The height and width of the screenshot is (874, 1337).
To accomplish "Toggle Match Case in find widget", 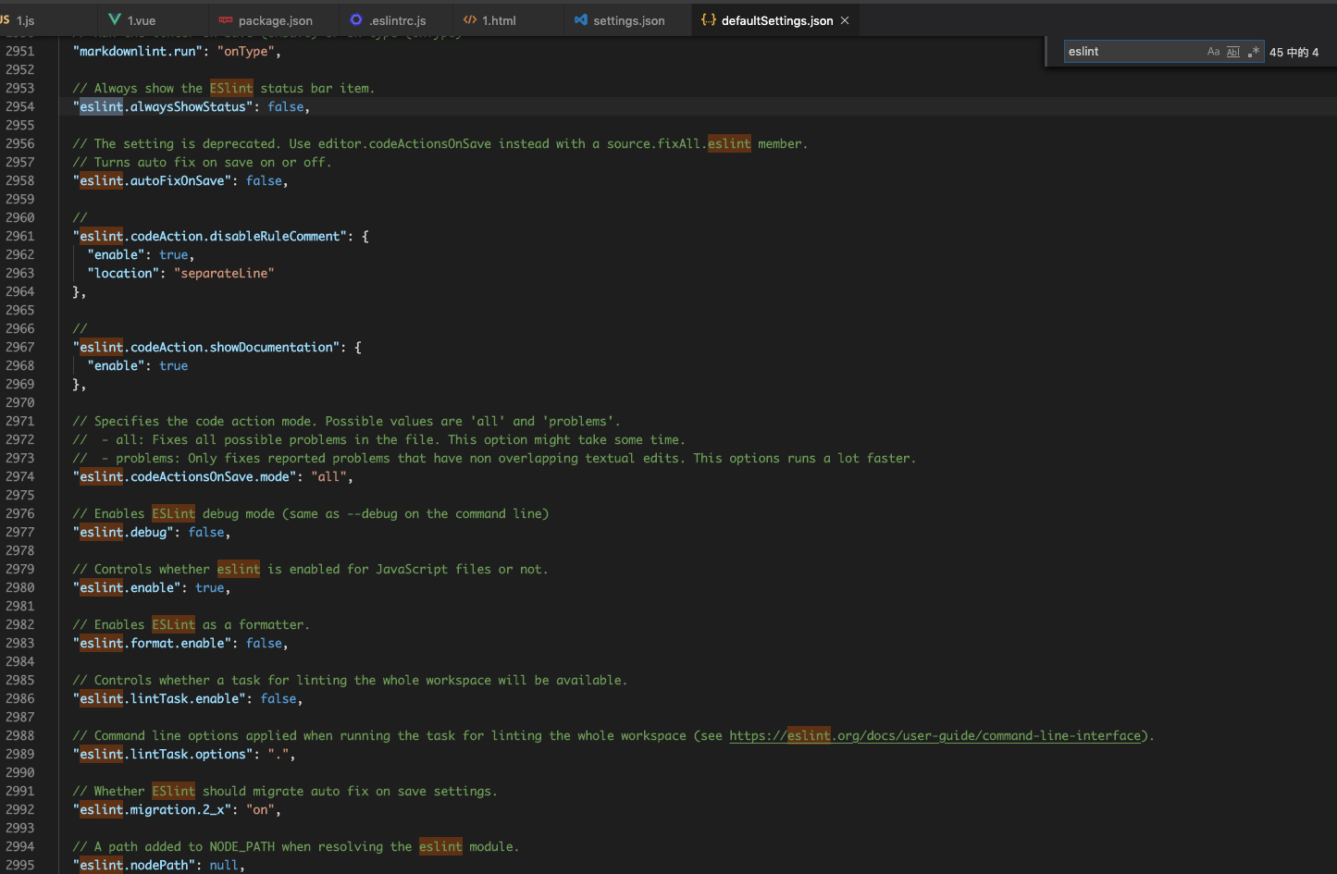I will pyautogui.click(x=1213, y=52).
